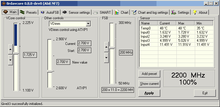This screenshot has height=107, width=220.
Task: Decrease FSB with the down arrow
Action: (x=106, y=58)
